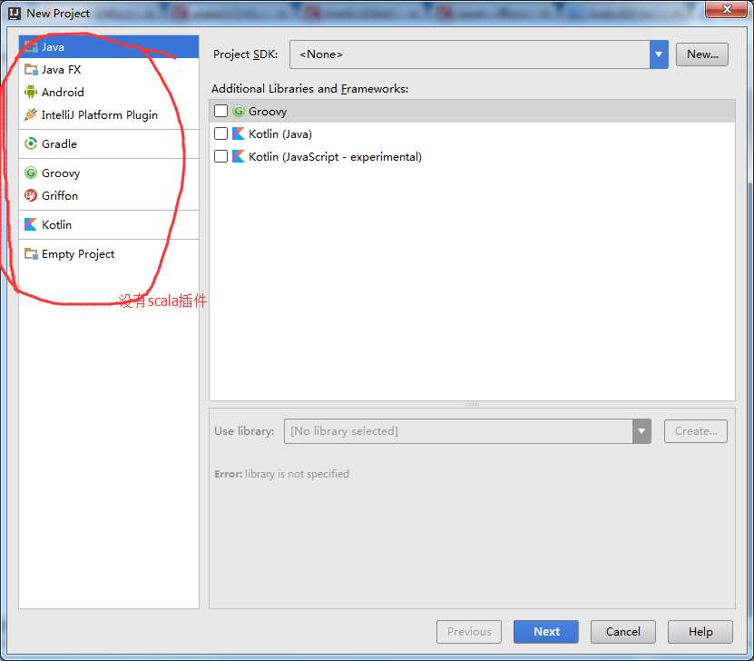Viewport: 754px width, 661px height.
Task: Click the greyed Create... library button
Action: (x=696, y=431)
